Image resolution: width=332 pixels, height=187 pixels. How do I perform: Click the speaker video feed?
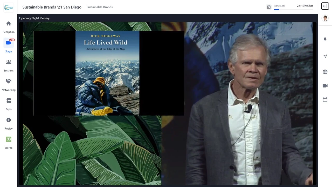(x=237, y=104)
